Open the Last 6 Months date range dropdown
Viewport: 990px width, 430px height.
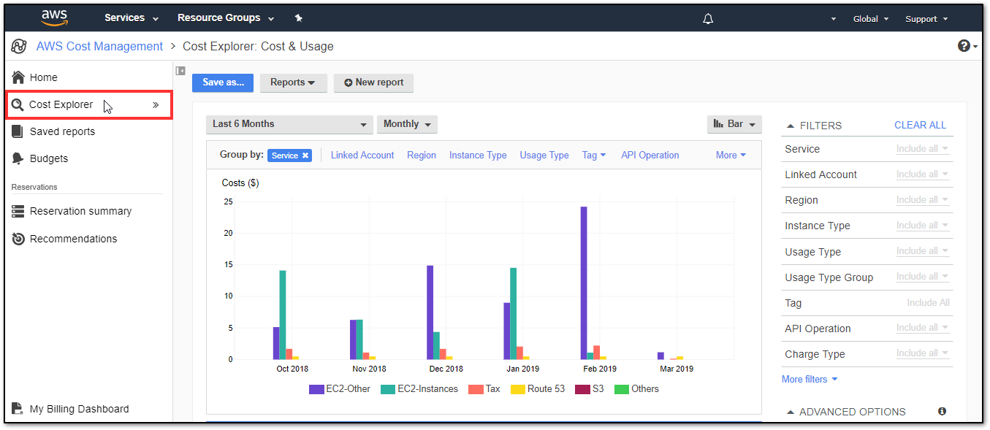289,124
